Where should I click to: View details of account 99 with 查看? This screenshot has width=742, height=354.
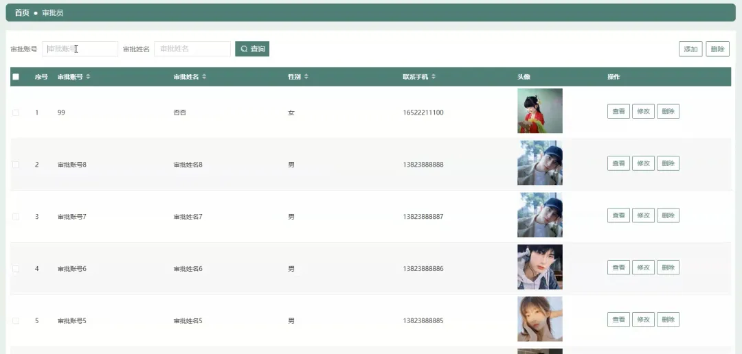[618, 112]
